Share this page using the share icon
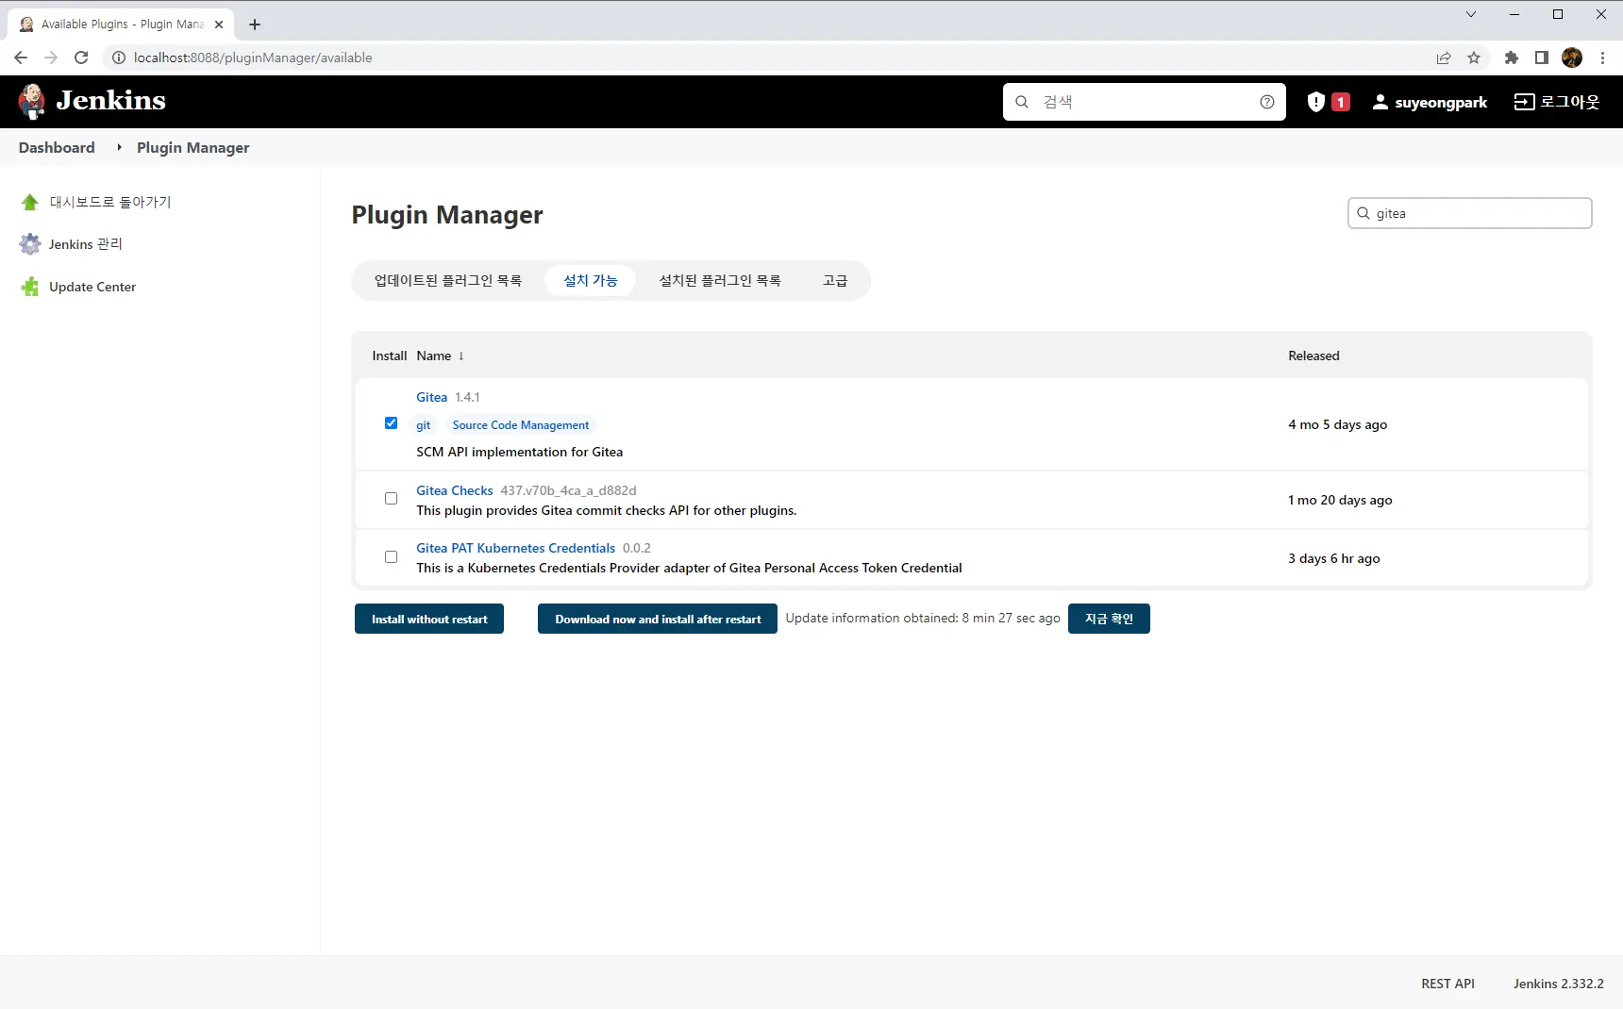Screen dimensions: 1623x1009 (x=1444, y=58)
